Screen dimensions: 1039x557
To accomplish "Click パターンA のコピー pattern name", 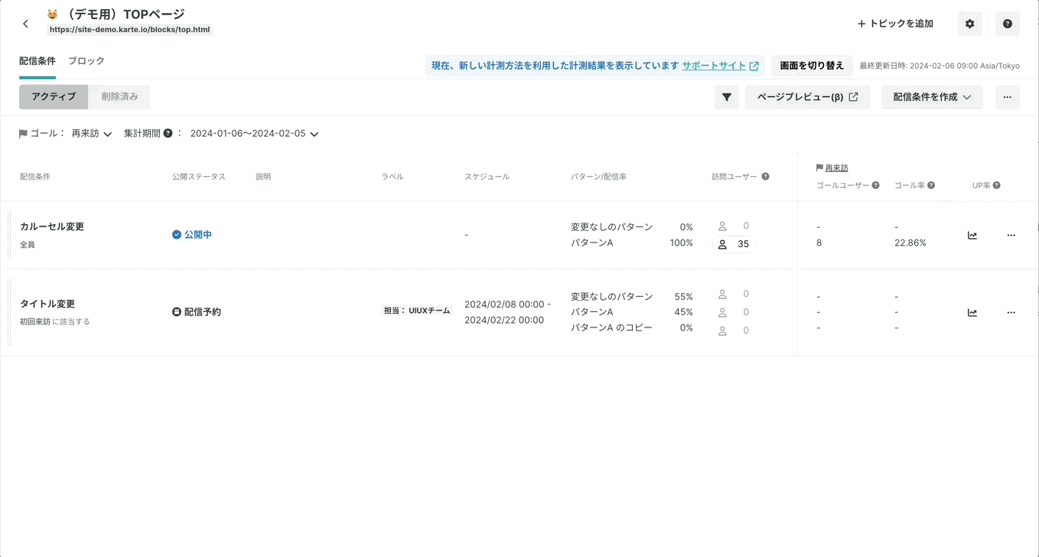I will tap(611, 327).
